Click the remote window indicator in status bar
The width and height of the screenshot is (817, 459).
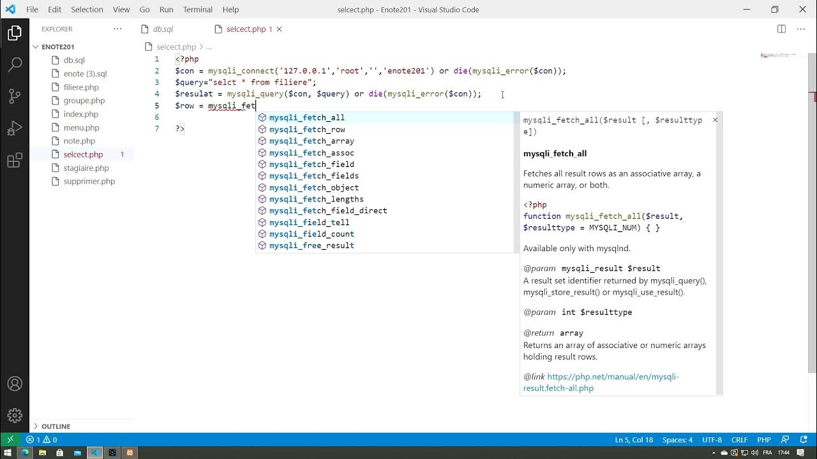click(x=10, y=439)
